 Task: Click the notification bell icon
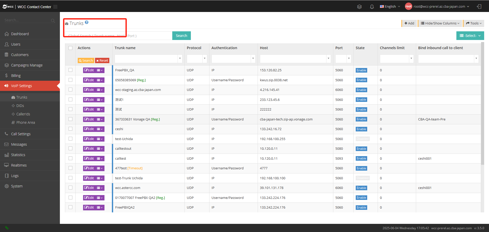372,7
